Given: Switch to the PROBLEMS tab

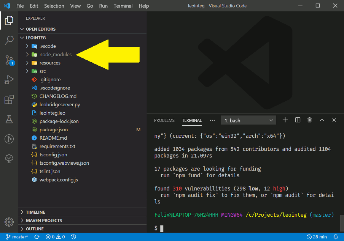Looking at the screenshot, I should 164,120.
